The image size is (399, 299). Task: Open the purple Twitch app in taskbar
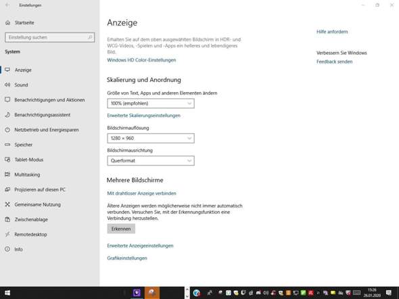tap(137, 293)
